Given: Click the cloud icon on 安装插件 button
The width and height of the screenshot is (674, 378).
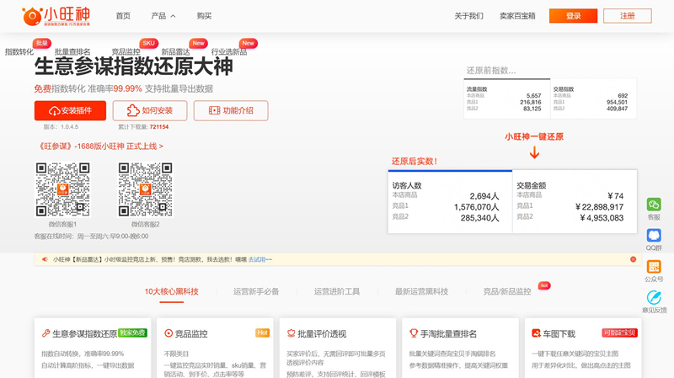Looking at the screenshot, I should point(54,111).
